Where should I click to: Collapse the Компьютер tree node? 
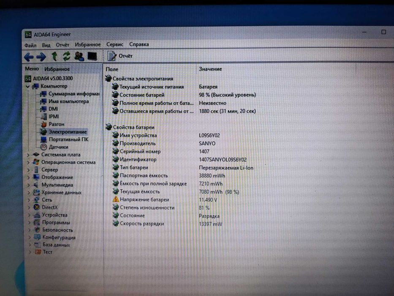(27, 87)
